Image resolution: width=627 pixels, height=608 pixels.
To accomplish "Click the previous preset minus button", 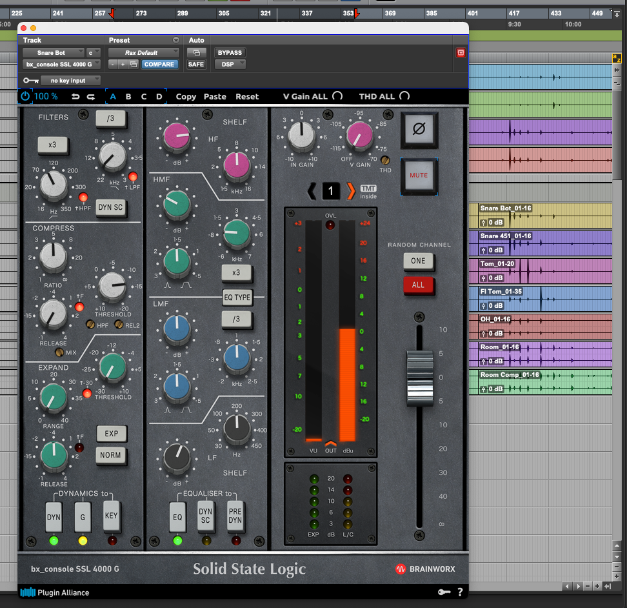I will tap(113, 65).
